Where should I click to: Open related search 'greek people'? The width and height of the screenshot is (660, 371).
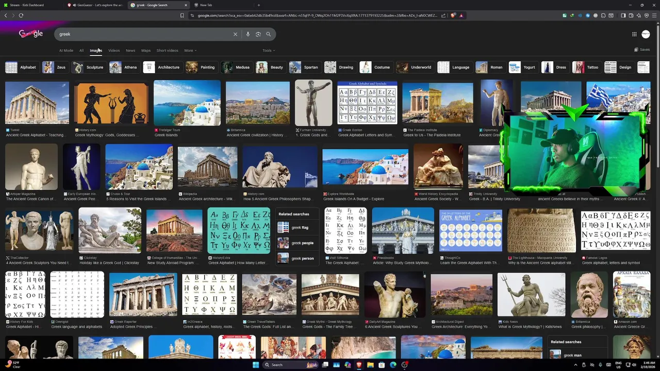298,243
